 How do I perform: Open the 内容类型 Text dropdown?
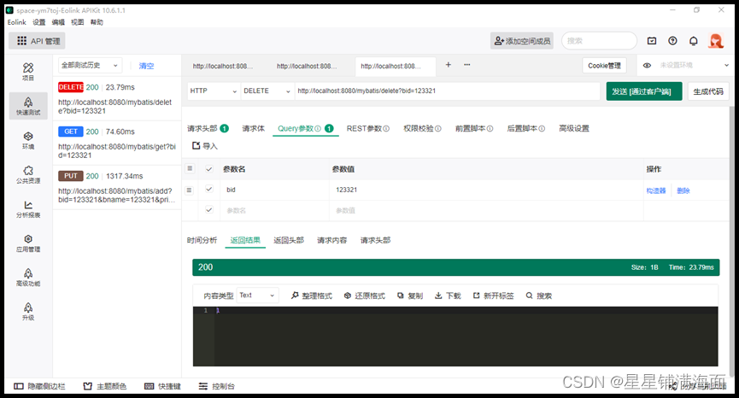point(257,296)
